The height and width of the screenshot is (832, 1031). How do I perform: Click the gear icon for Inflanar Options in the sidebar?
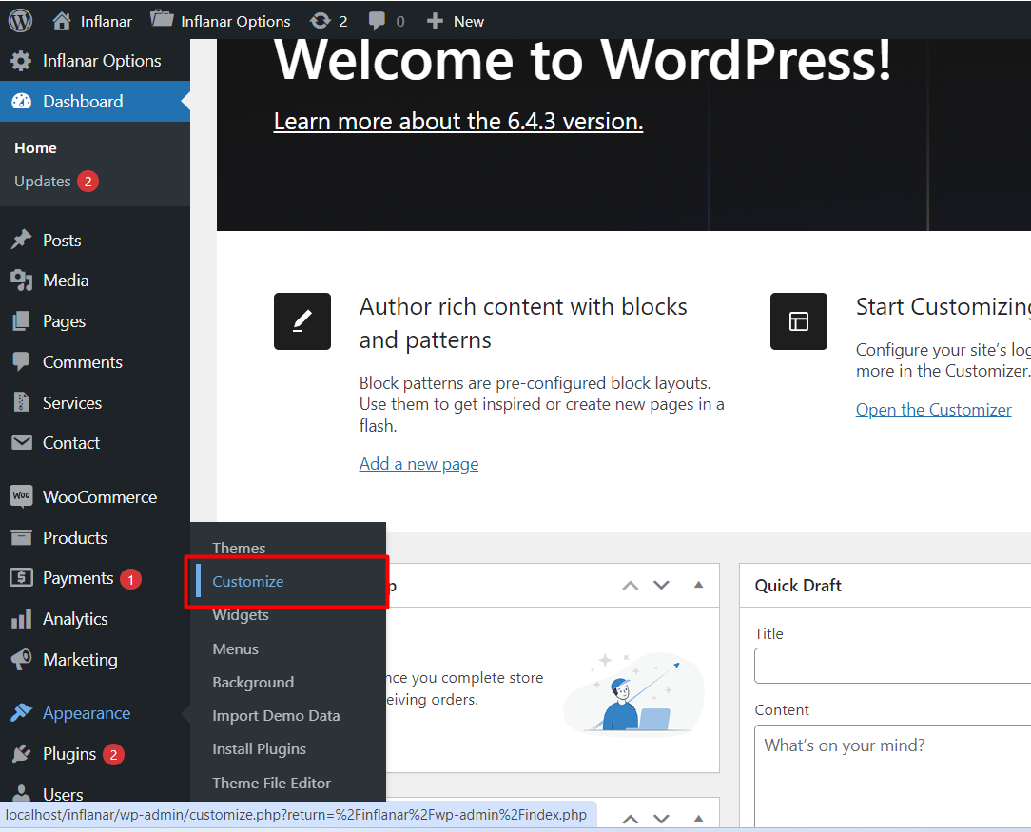[21, 61]
